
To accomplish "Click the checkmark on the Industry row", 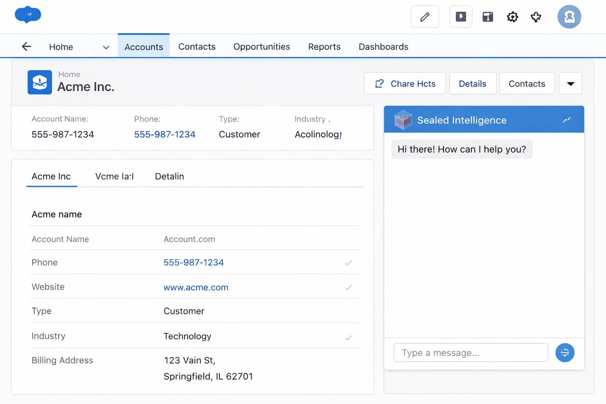I will coord(348,338).
